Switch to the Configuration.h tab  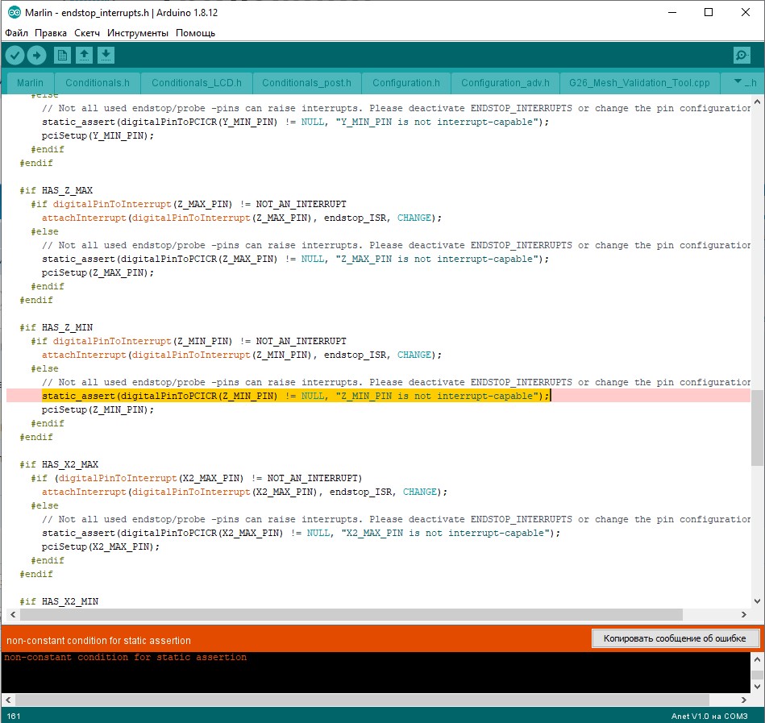[x=405, y=82]
